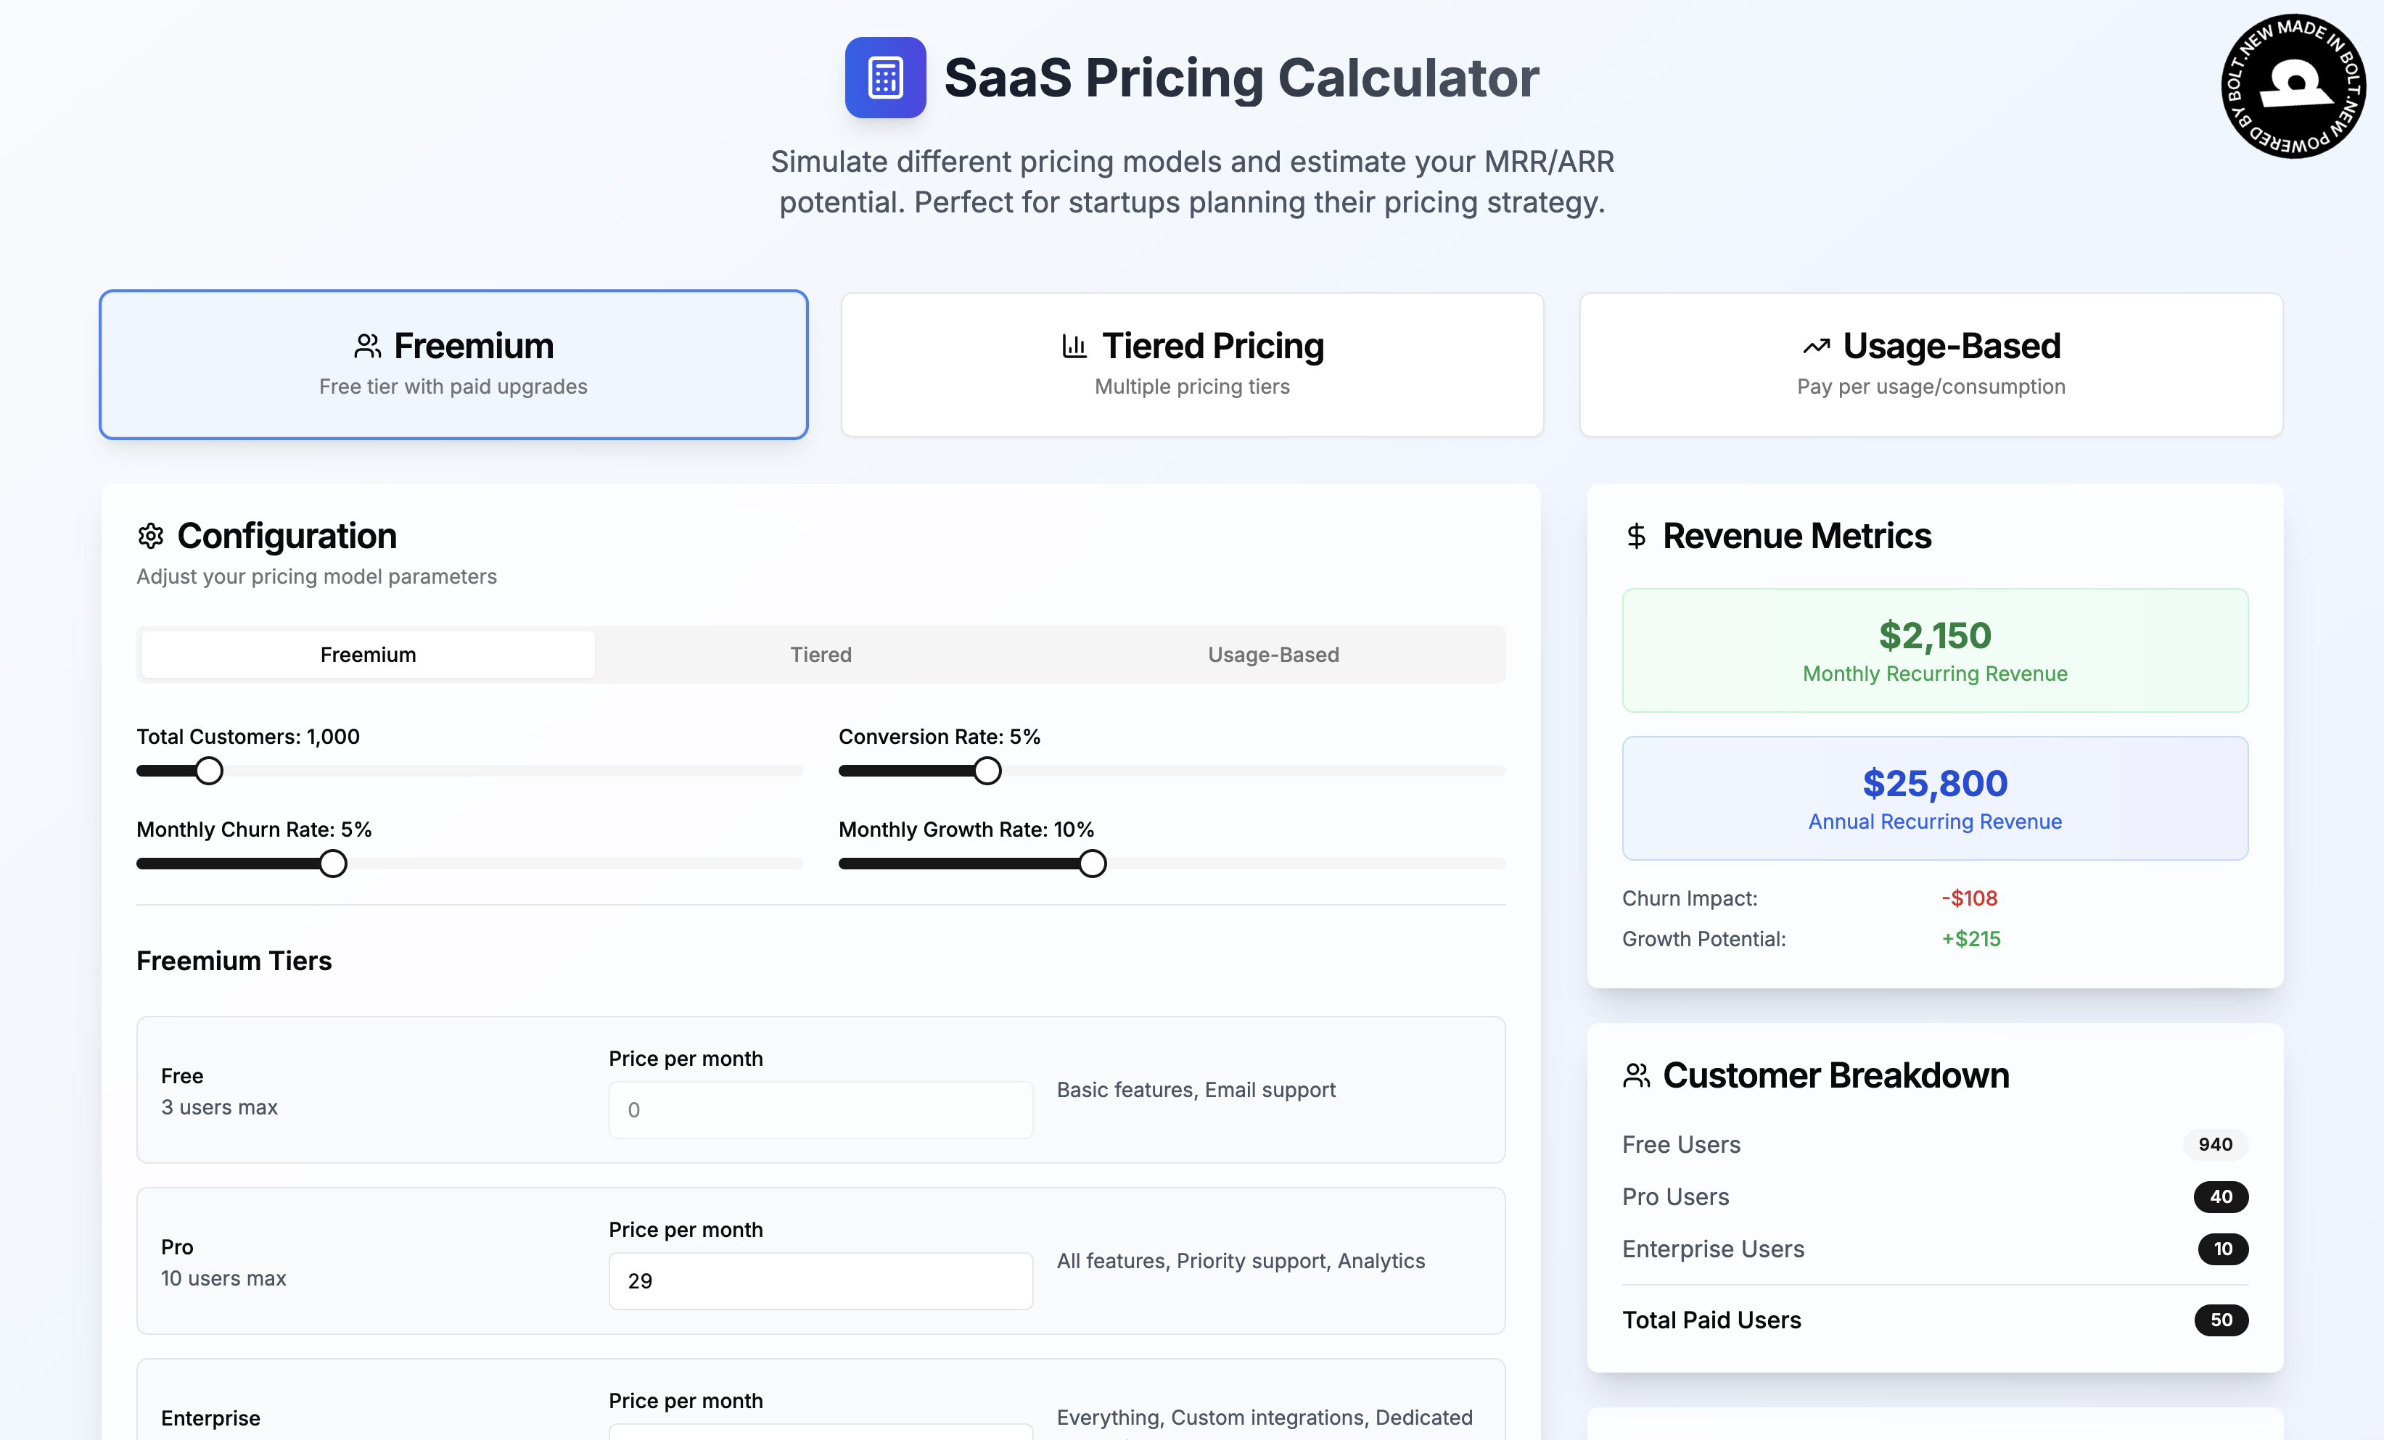Click the gear icon next to Configuration
This screenshot has height=1440, width=2384.
pyautogui.click(x=151, y=535)
